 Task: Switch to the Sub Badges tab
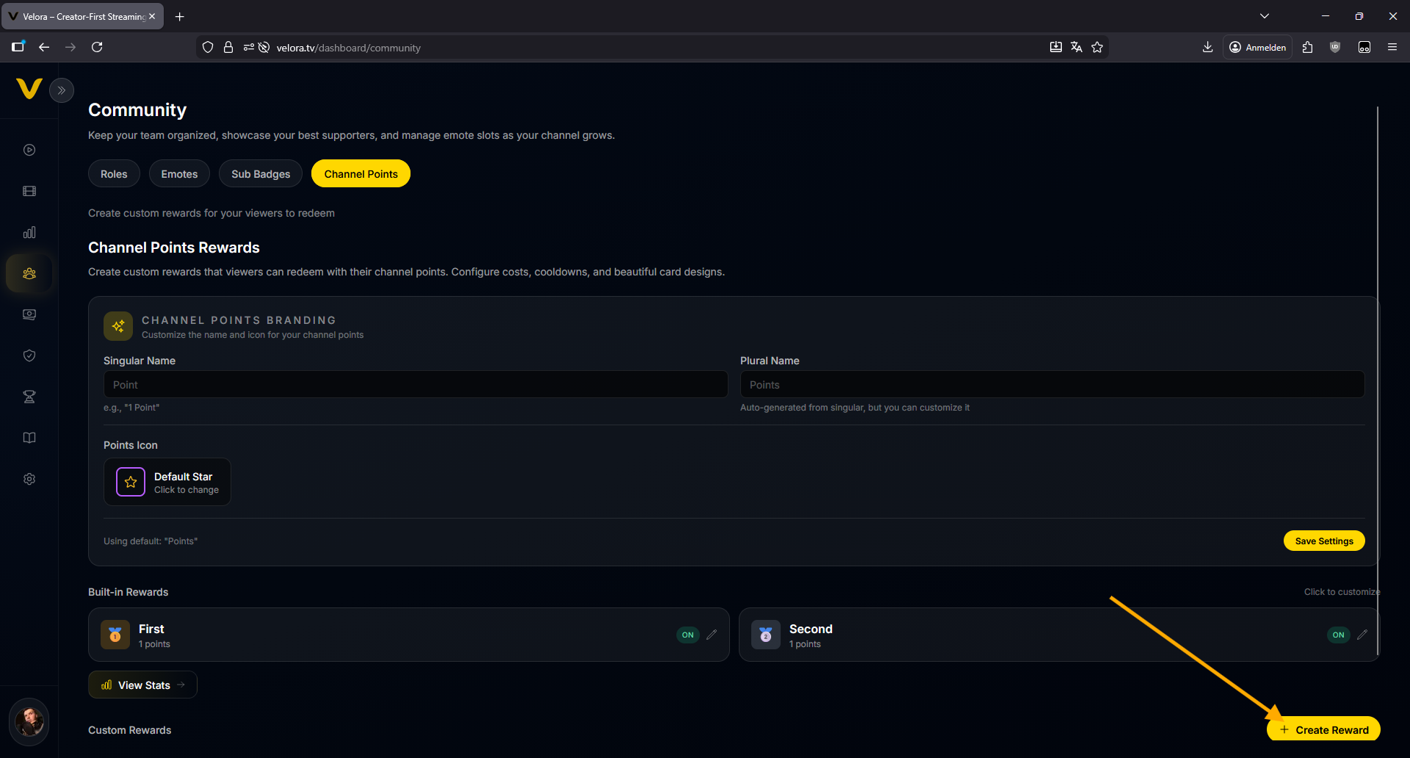coord(261,174)
